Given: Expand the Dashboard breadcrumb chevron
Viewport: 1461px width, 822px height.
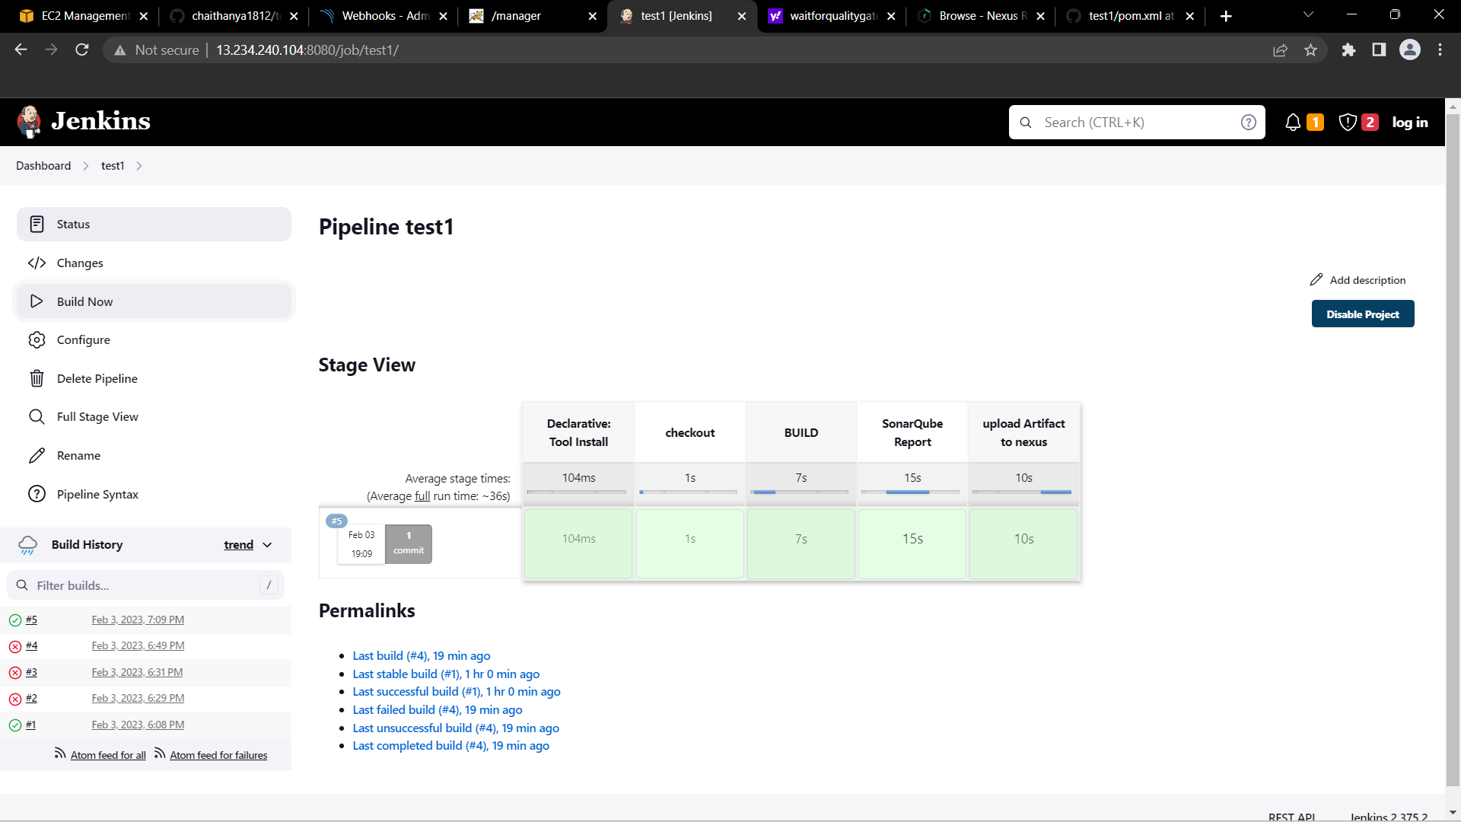Looking at the screenshot, I should click(x=86, y=166).
